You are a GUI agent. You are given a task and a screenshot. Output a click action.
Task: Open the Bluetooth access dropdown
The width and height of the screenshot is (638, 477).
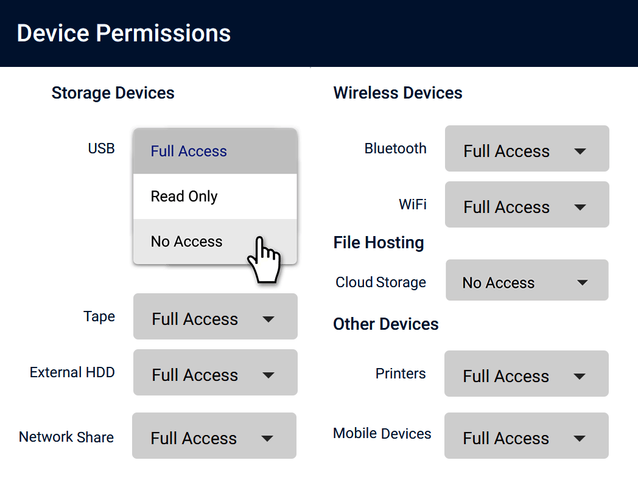[x=527, y=148]
